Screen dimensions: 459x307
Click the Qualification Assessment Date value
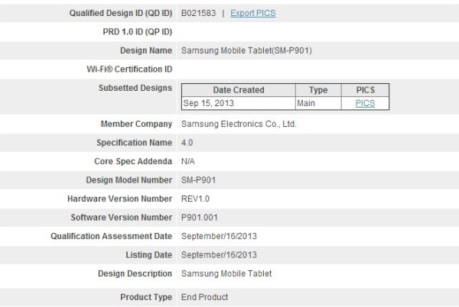pyautogui.click(x=218, y=237)
